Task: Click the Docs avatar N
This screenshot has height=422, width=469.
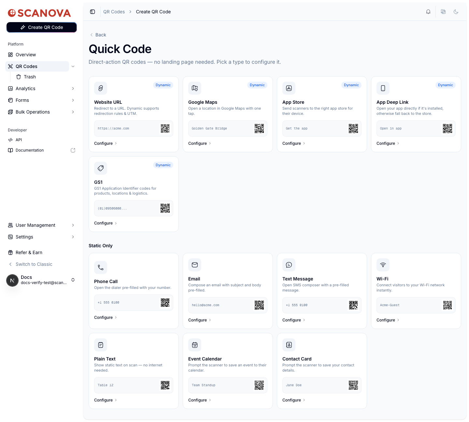Action: (12, 280)
